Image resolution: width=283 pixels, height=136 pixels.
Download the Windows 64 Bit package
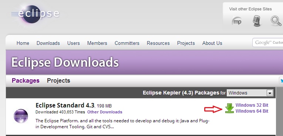point(252,111)
